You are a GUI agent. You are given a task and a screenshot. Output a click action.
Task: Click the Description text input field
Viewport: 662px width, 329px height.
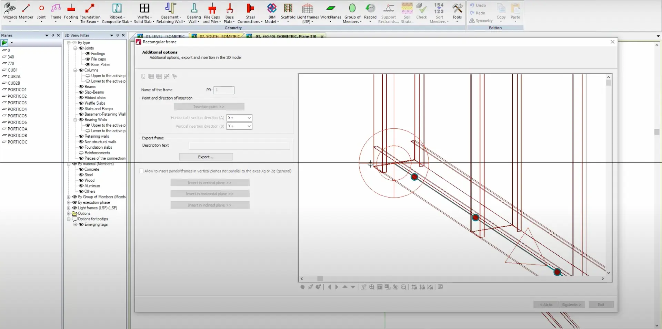tap(239, 146)
